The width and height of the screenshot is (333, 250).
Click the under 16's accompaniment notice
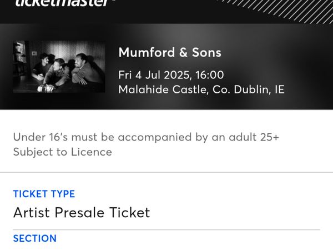pos(146,137)
